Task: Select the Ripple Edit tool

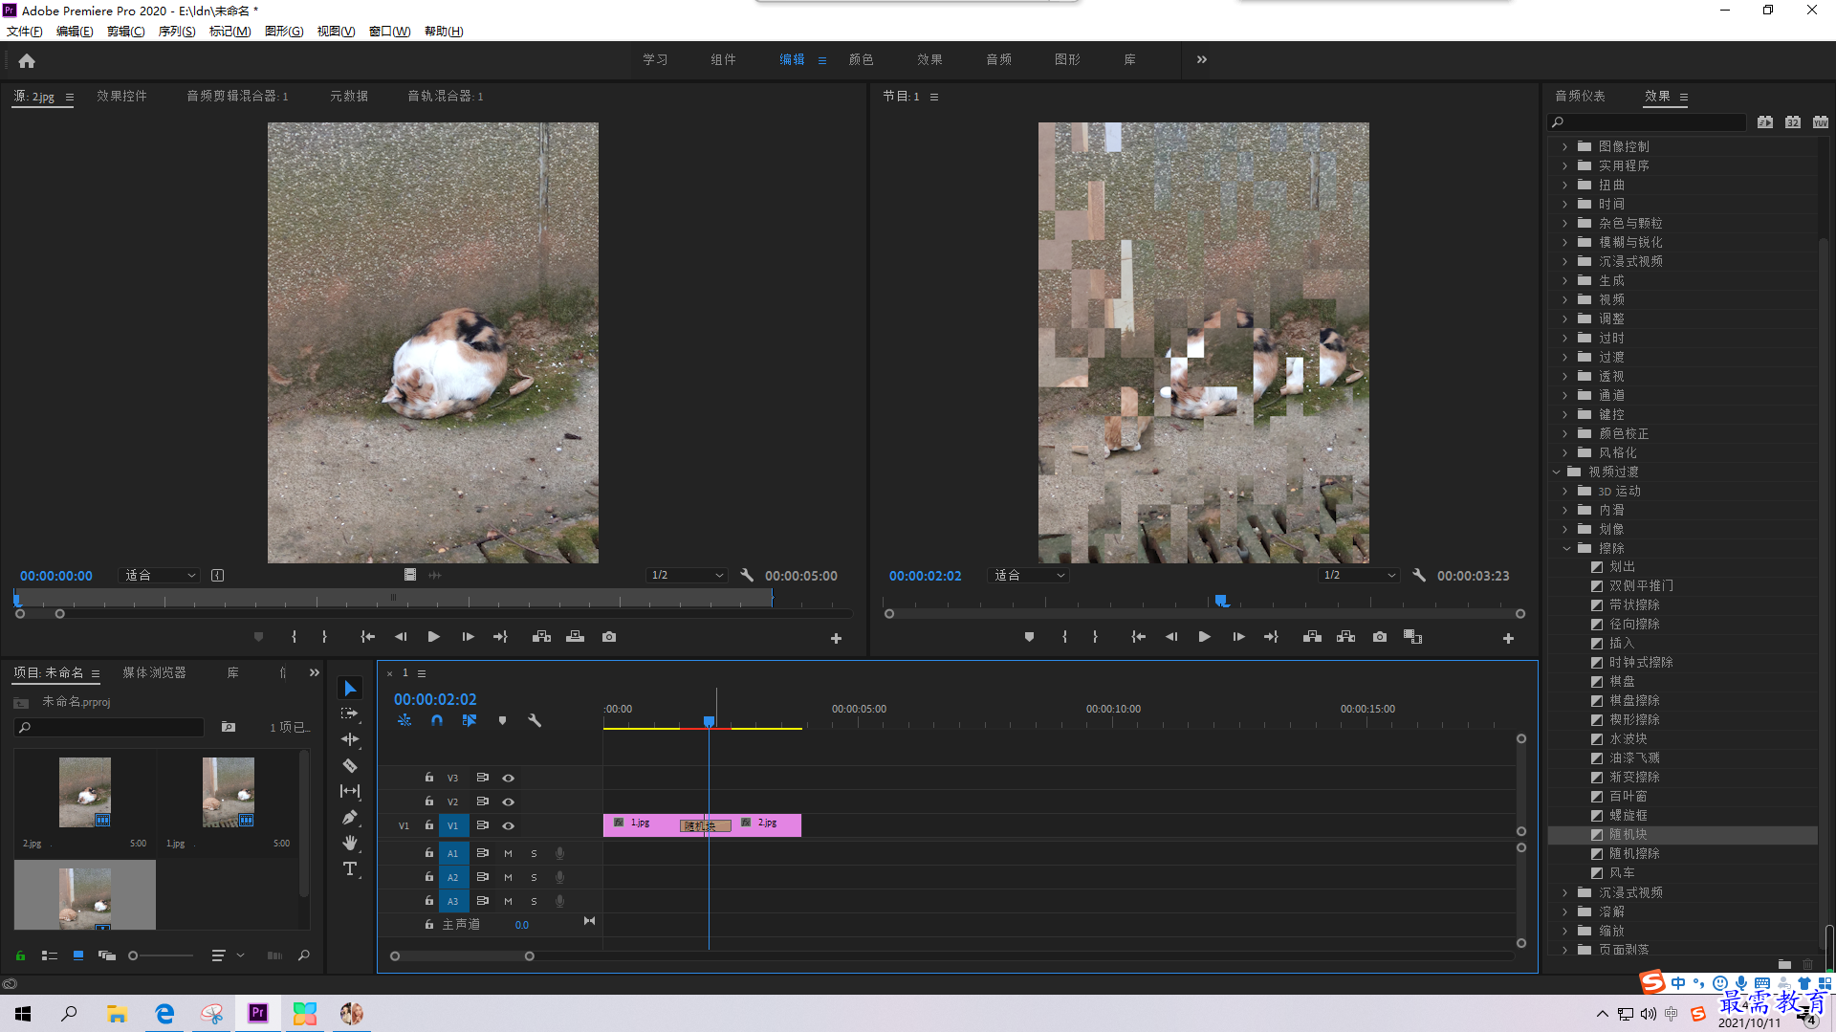Action: (350, 739)
